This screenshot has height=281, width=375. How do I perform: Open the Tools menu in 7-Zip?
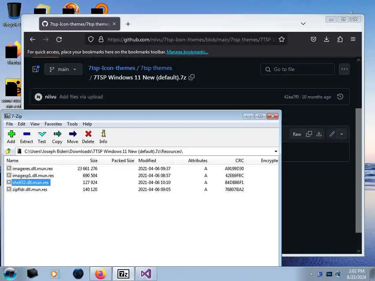pos(72,124)
